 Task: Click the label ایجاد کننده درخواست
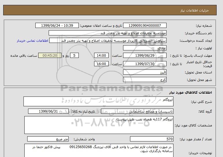click(196, 41)
